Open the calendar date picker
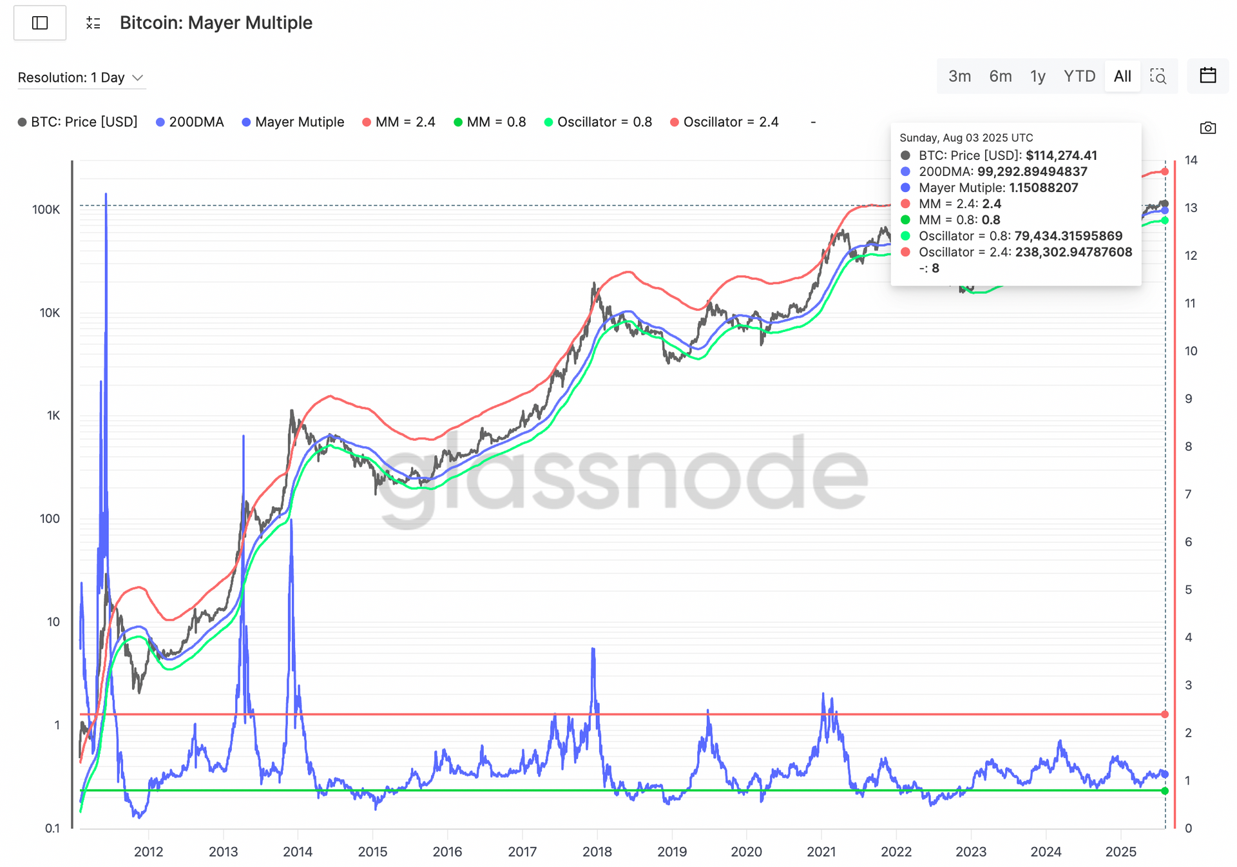The height and width of the screenshot is (867, 1237). pyautogui.click(x=1208, y=75)
